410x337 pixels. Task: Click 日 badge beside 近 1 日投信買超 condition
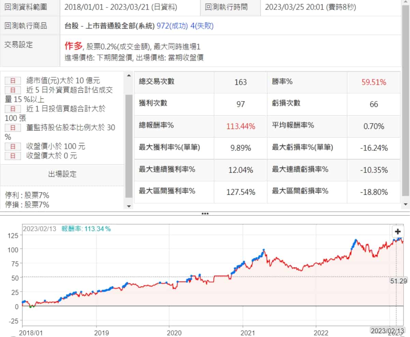(13, 109)
